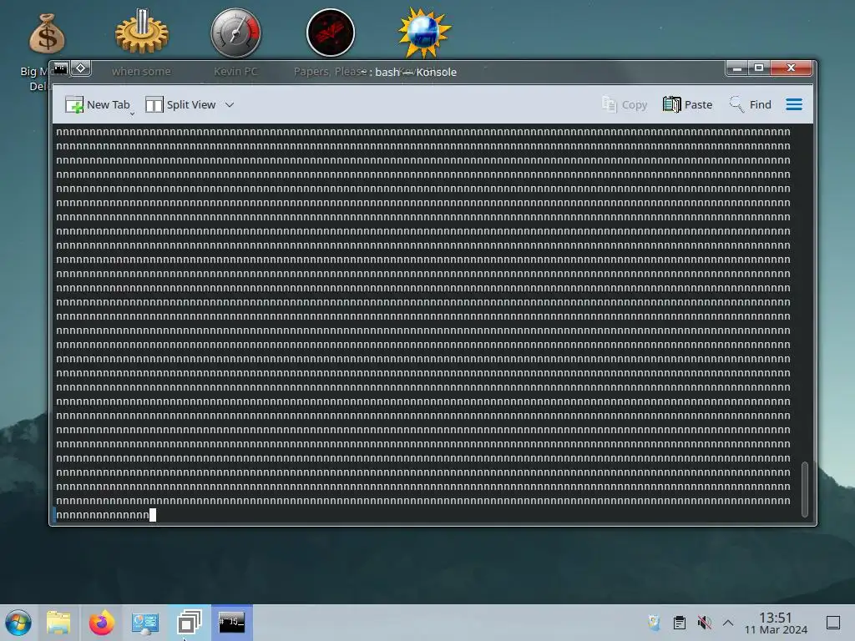Expand the New Tab profile dropdown arrow

[x=132, y=114]
